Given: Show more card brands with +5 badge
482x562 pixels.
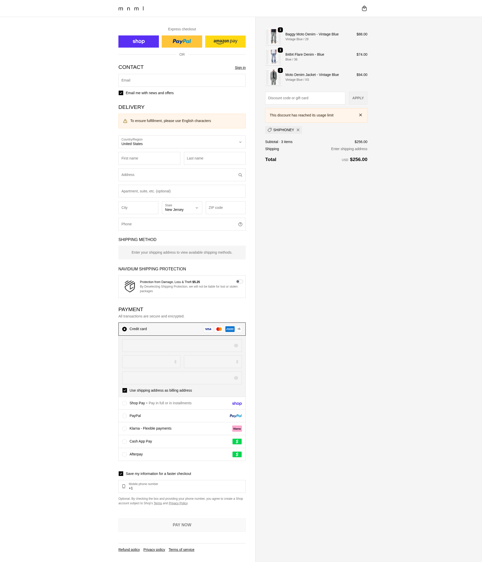Looking at the screenshot, I should click(x=239, y=329).
